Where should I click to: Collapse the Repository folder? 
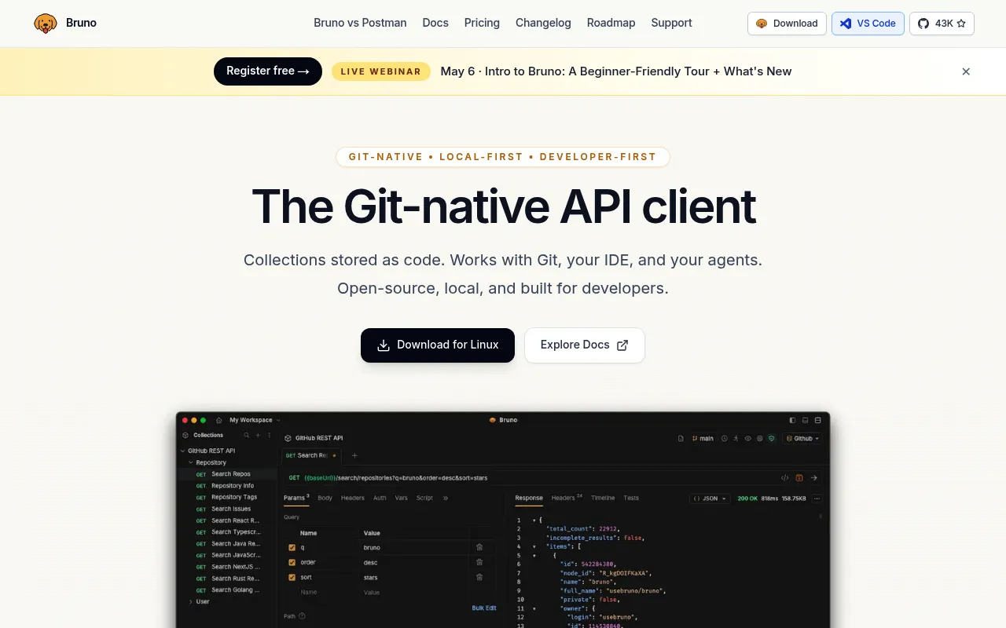[x=190, y=463]
